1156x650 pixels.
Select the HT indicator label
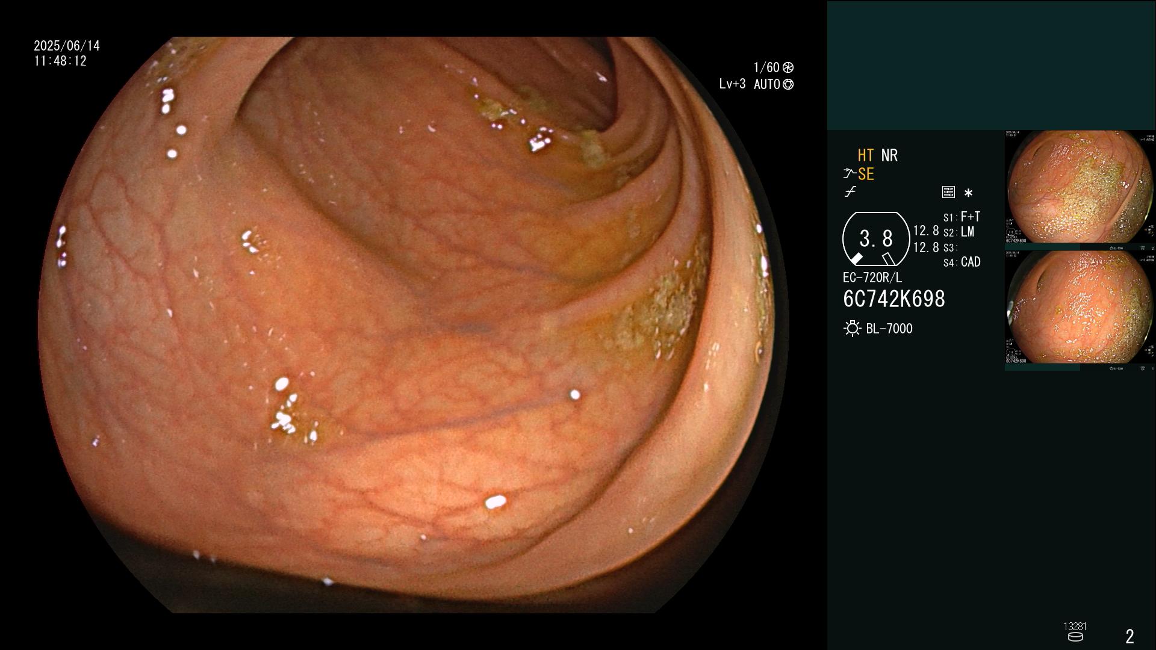pyautogui.click(x=865, y=155)
